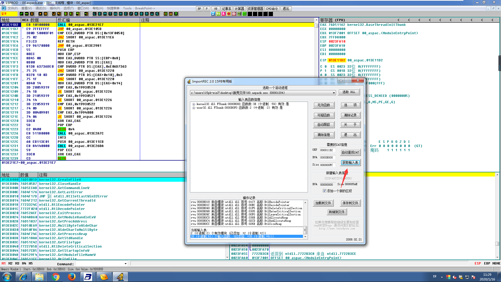Viewport: 501px width, 282px height.
Task: Open Firefox from the taskbar
Action: tap(71, 277)
